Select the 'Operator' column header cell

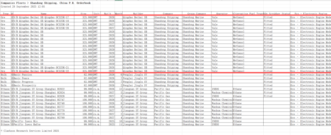222,14
